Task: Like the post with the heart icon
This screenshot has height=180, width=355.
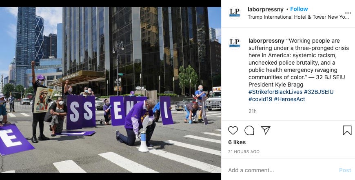Action: [x=233, y=130]
